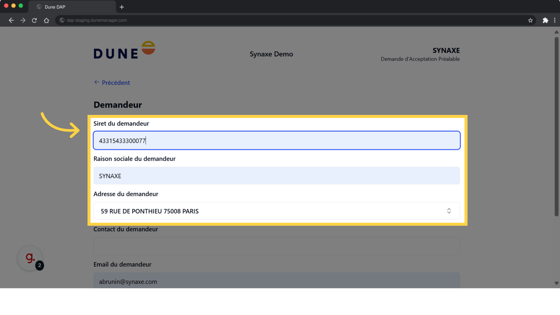Click the browser forward arrow
This screenshot has width=560, height=315.
click(x=23, y=20)
